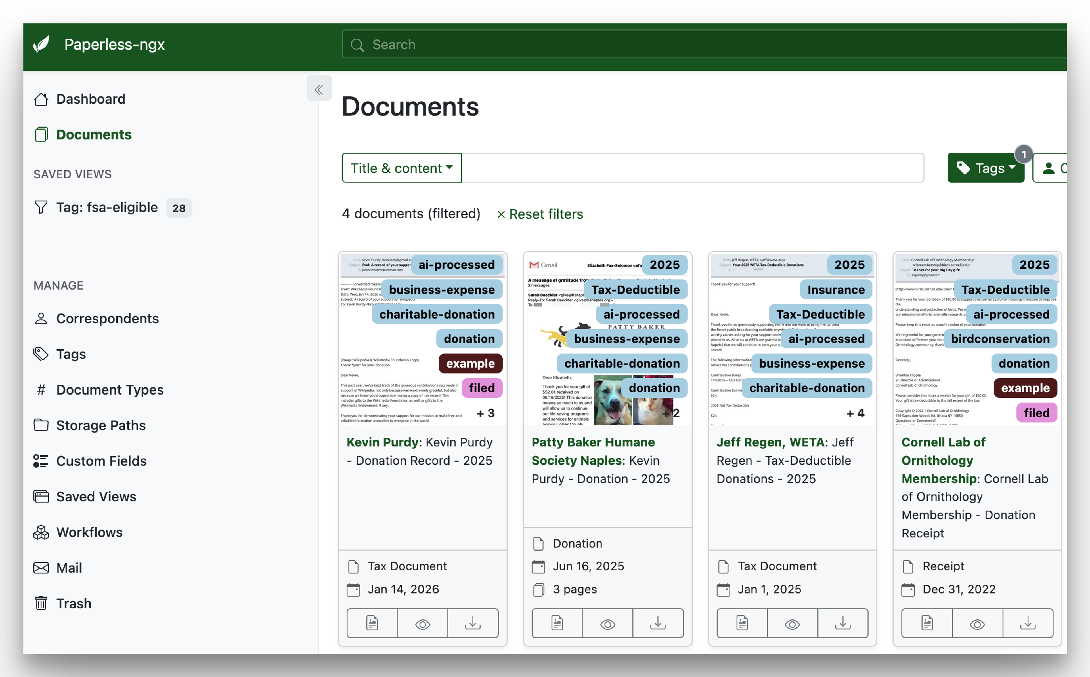The image size is (1090, 677).
Task: Preview the Patty Baker document
Action: pyautogui.click(x=607, y=623)
